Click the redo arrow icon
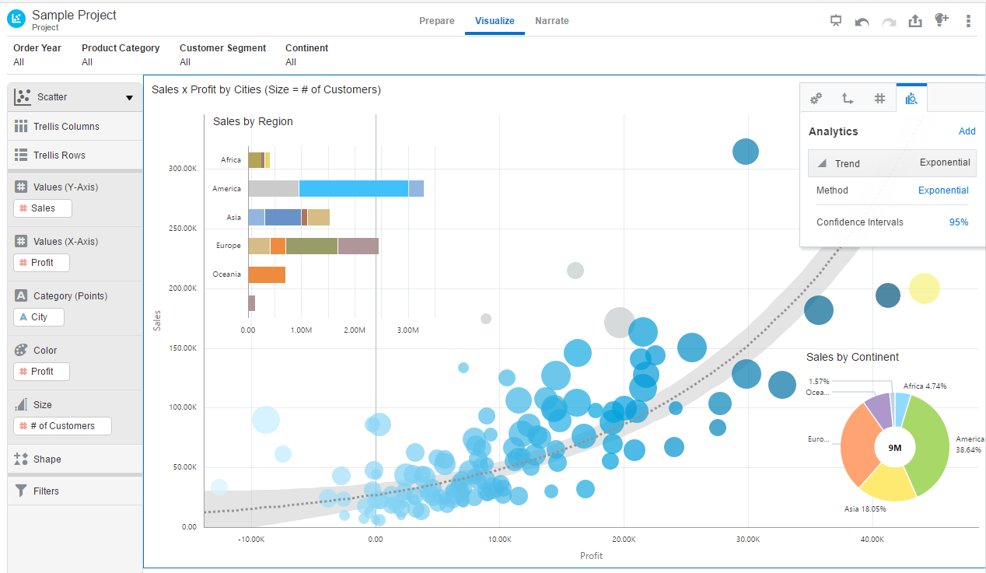The width and height of the screenshot is (986, 573). click(888, 22)
